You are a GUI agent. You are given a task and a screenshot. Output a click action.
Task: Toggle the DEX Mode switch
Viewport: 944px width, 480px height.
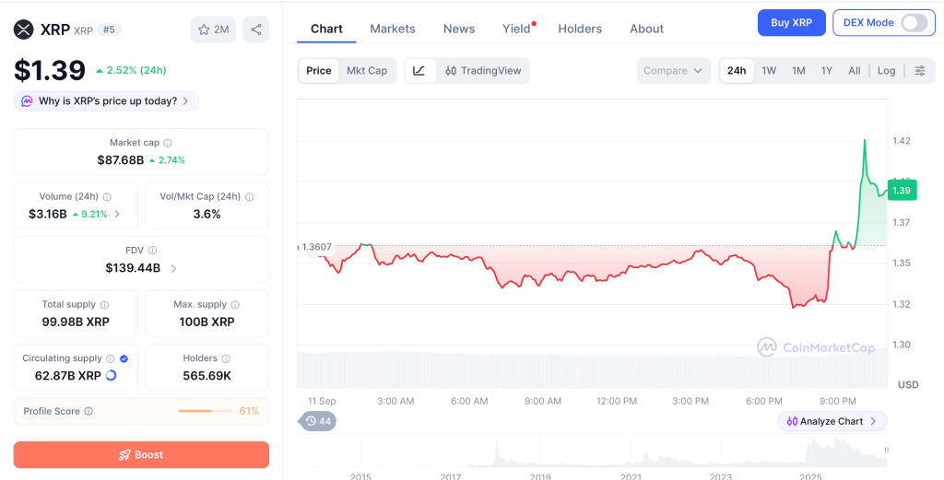pyautogui.click(x=914, y=23)
